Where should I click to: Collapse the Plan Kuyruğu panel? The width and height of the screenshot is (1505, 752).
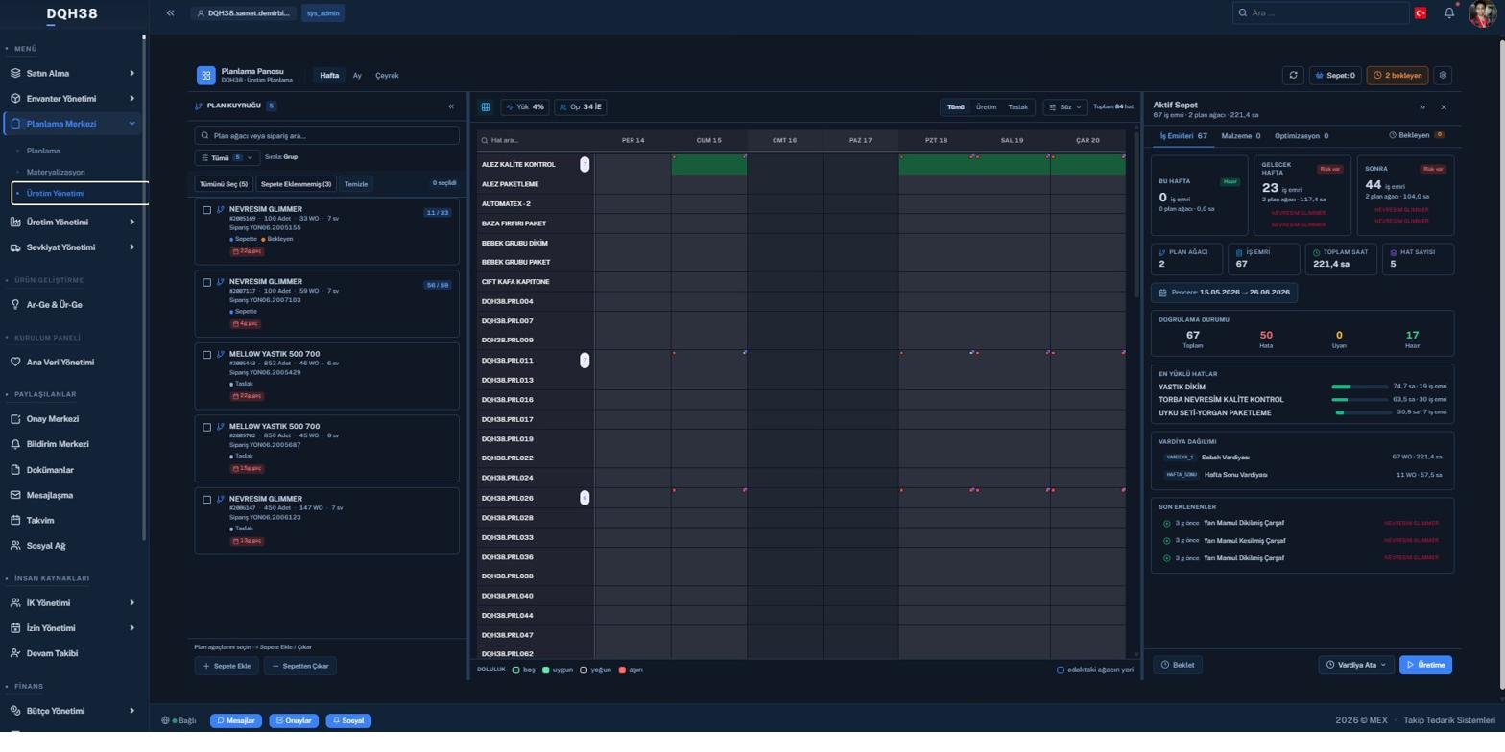coord(451,106)
